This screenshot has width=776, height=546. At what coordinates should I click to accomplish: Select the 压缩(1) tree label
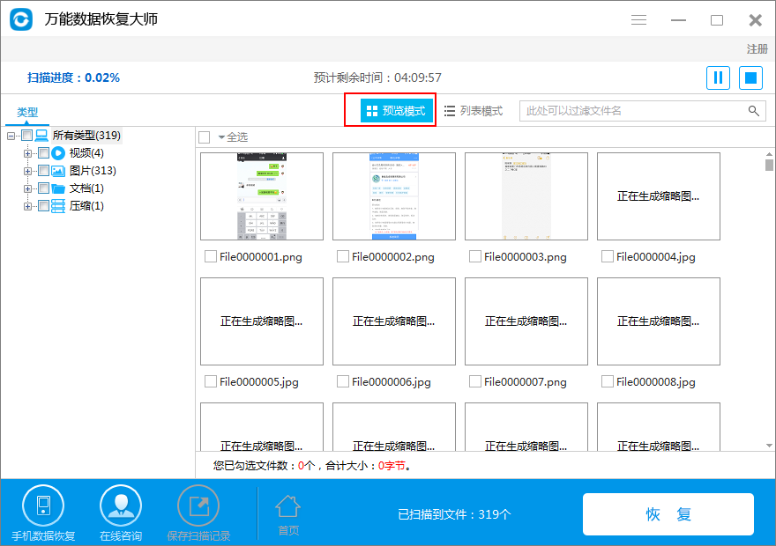pyautogui.click(x=86, y=206)
